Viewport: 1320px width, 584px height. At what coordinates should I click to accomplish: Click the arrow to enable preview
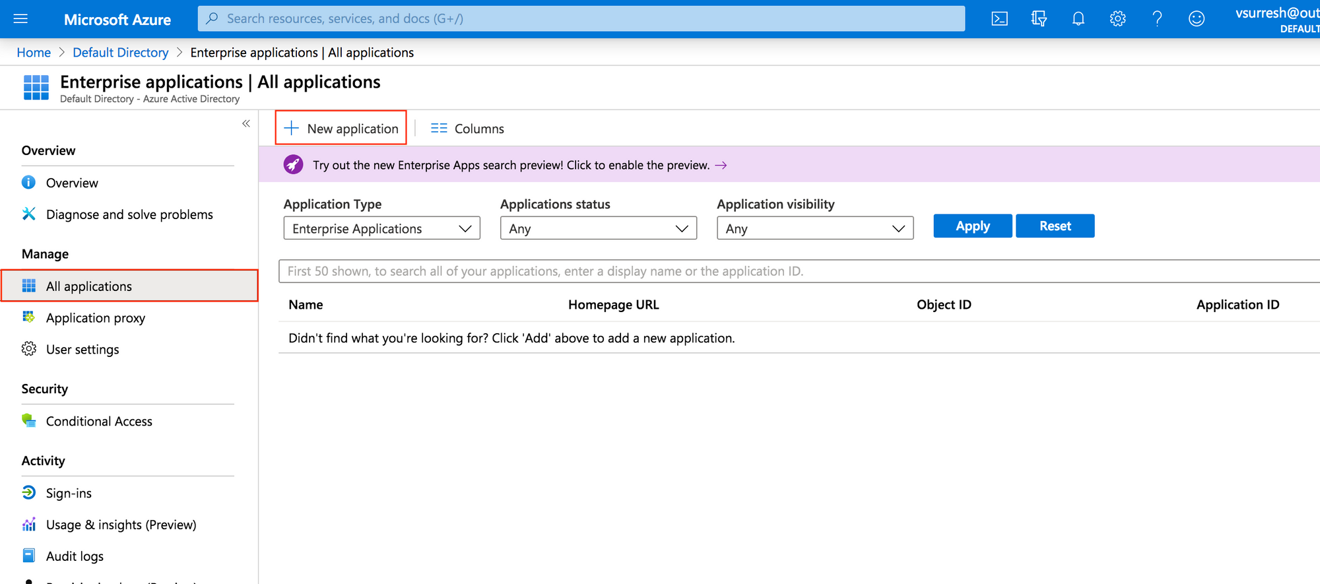[x=721, y=165]
